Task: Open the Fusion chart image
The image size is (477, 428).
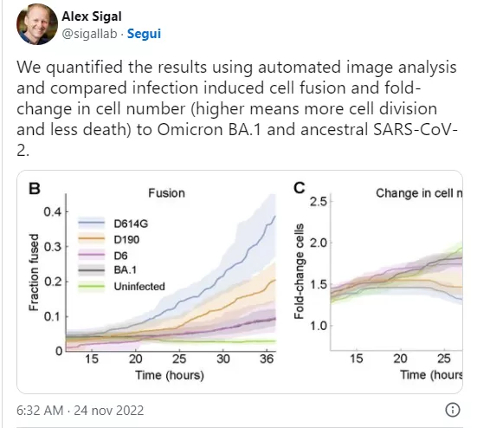Action: 152,282
